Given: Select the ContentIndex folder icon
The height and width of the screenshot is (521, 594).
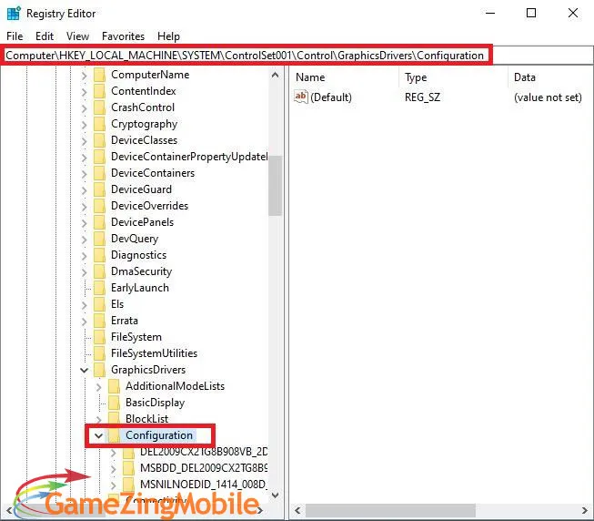Looking at the screenshot, I should click(99, 91).
